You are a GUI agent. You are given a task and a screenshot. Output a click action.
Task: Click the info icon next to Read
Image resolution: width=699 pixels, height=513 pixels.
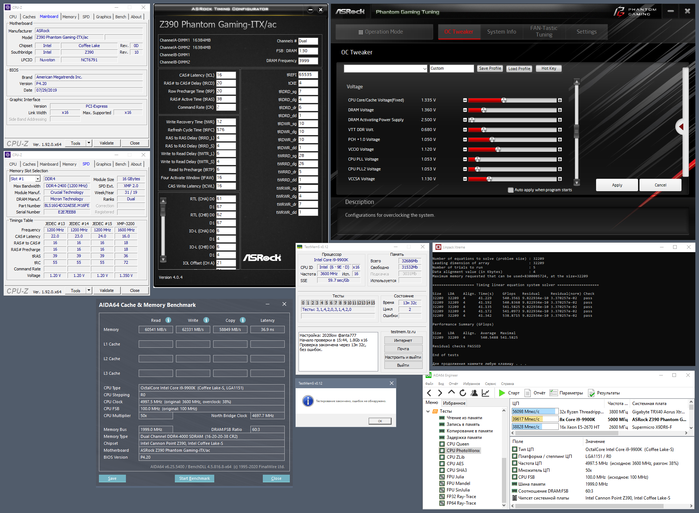(168, 320)
